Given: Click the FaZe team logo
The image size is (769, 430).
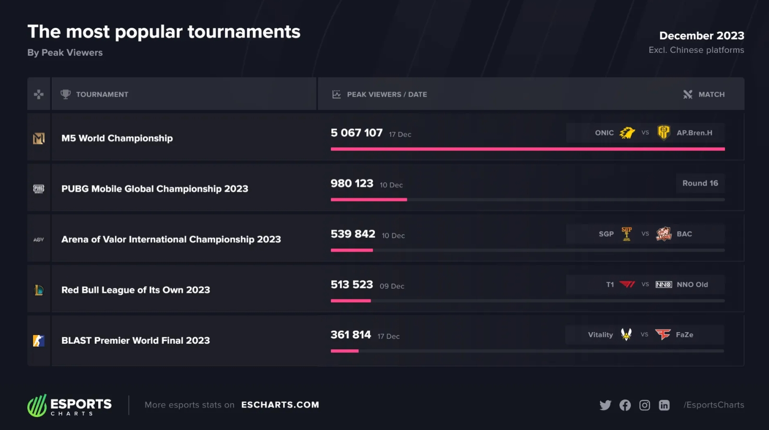Looking at the screenshot, I should click(x=663, y=335).
